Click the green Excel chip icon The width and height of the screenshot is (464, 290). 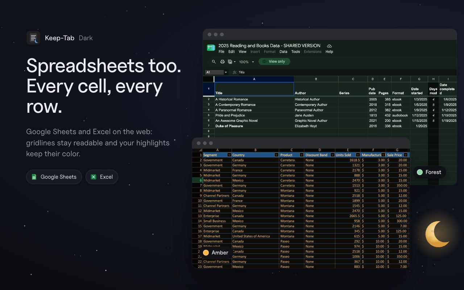coord(94,177)
